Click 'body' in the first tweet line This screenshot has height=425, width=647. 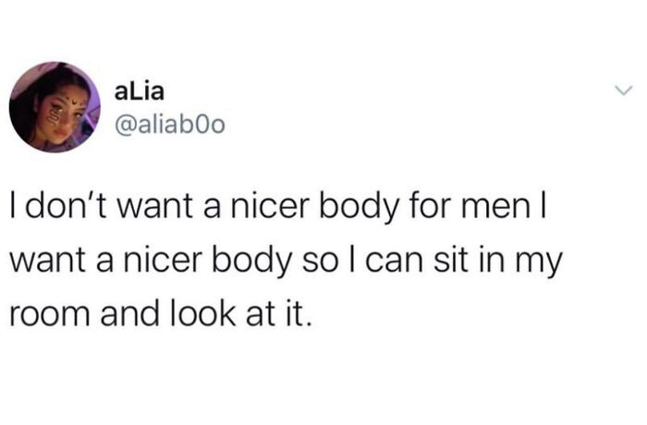click(x=359, y=208)
